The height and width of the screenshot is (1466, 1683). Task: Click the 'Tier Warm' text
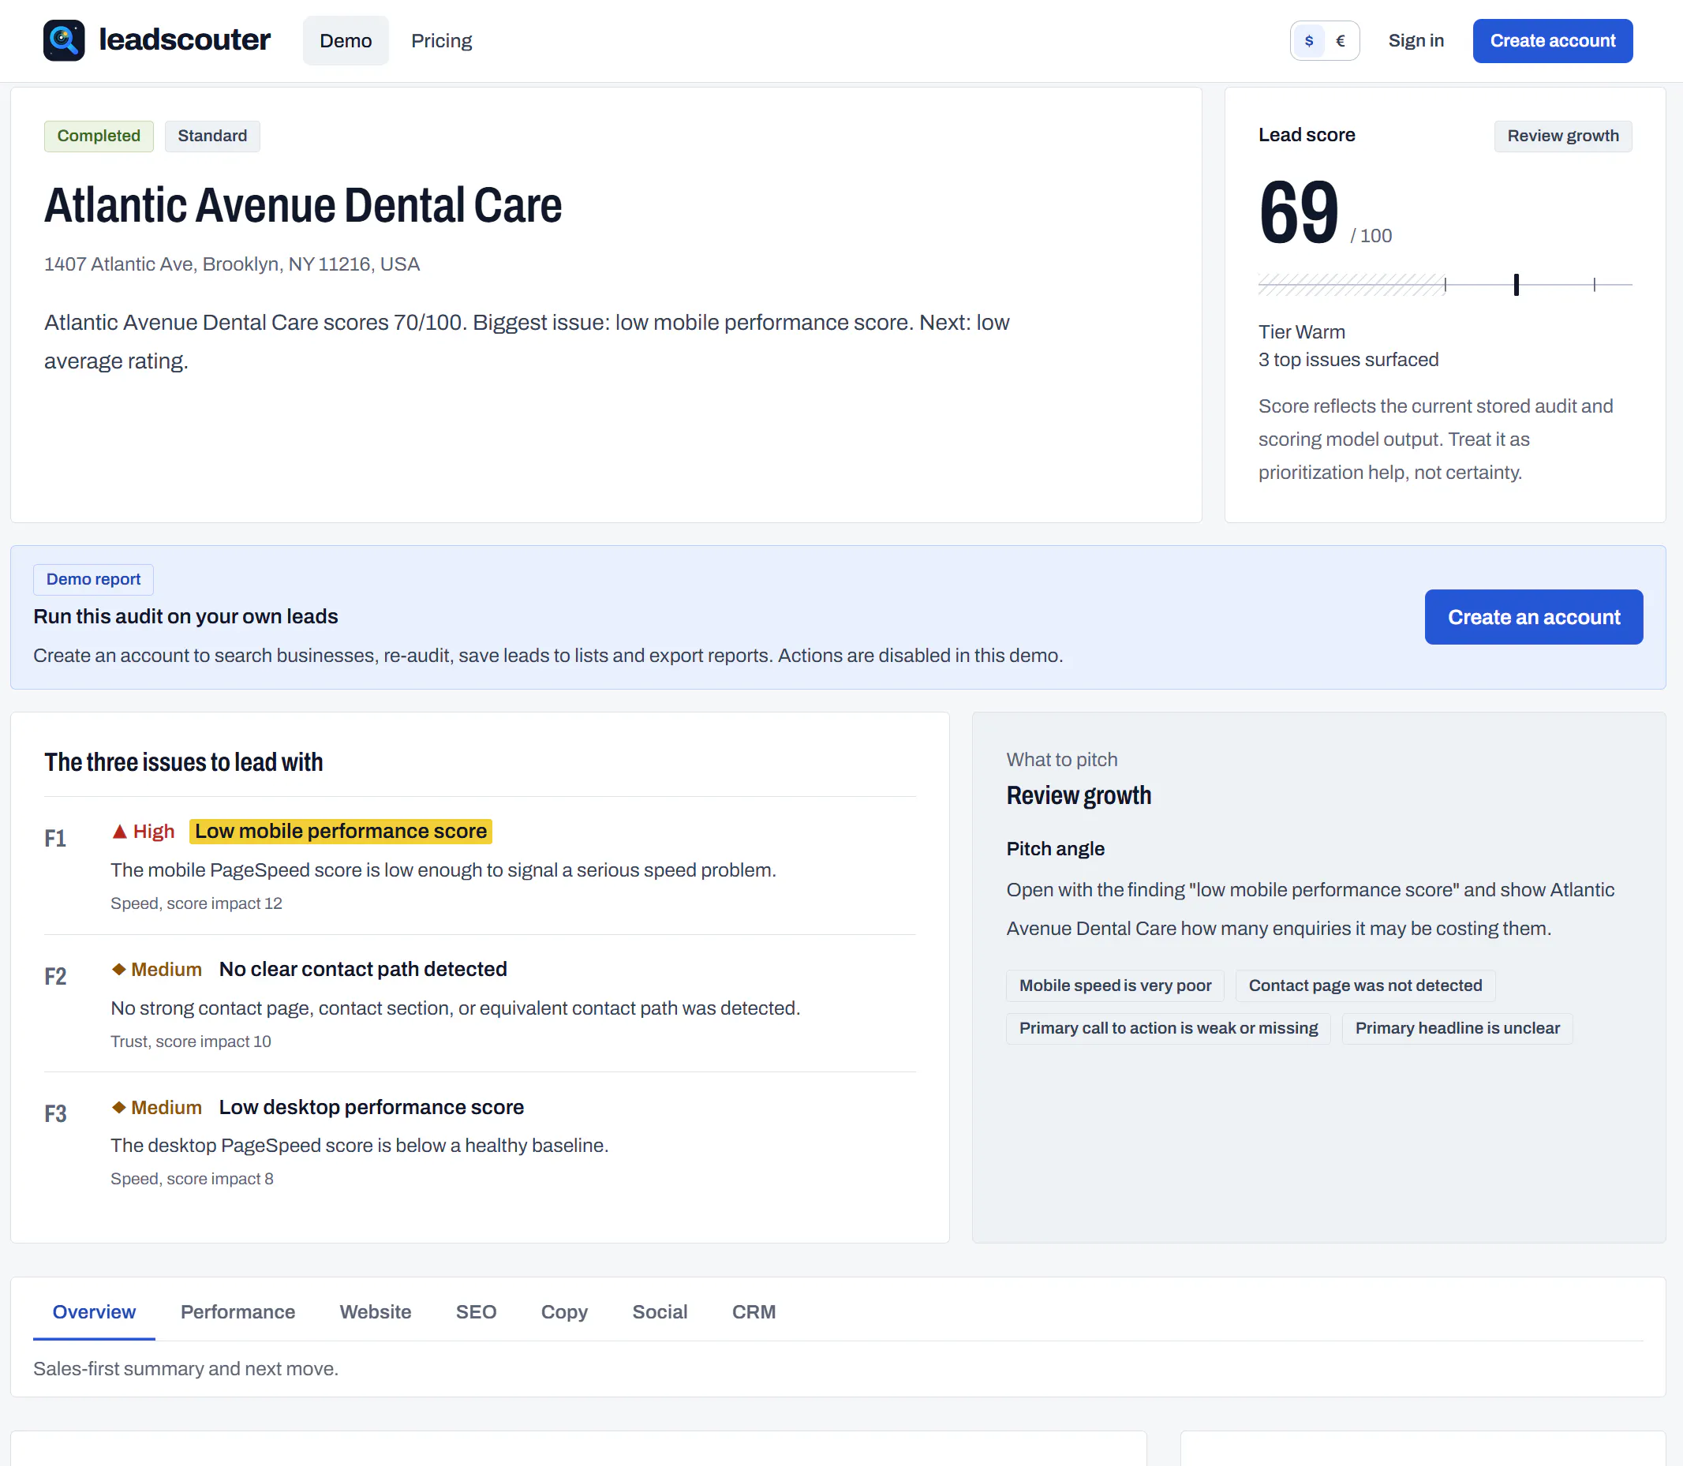point(1301,332)
